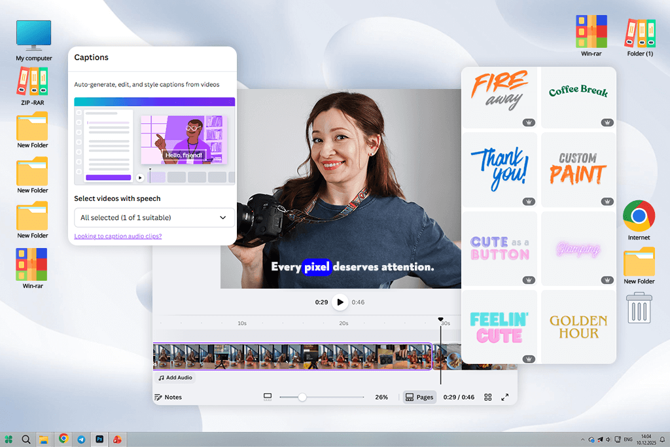Click the Captions preview illustration
670x447 pixels.
coord(154,141)
